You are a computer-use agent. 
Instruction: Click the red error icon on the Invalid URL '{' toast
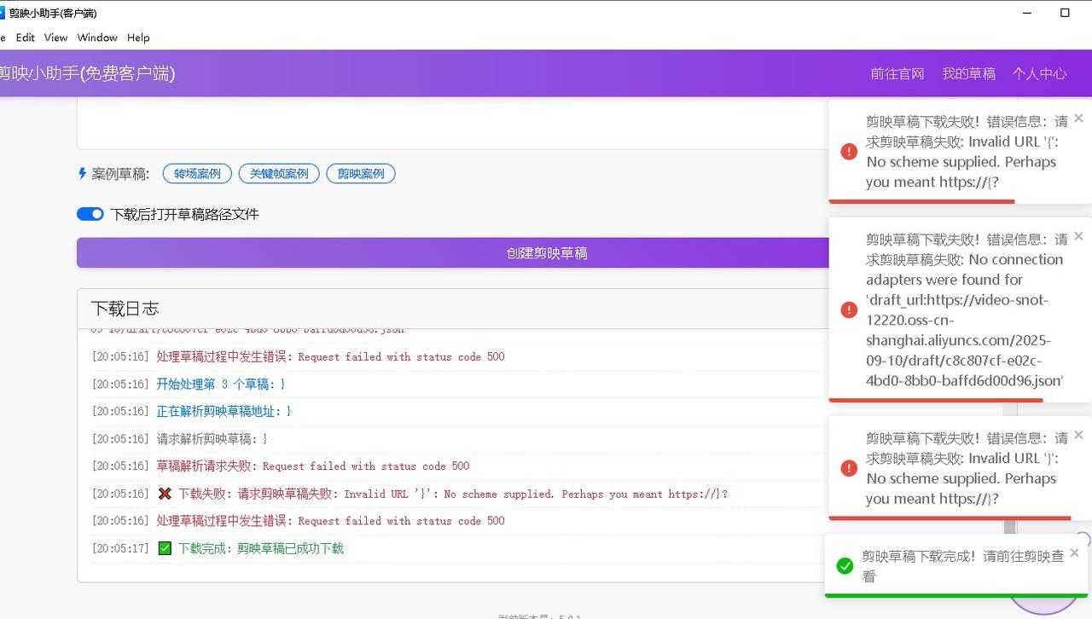(848, 151)
